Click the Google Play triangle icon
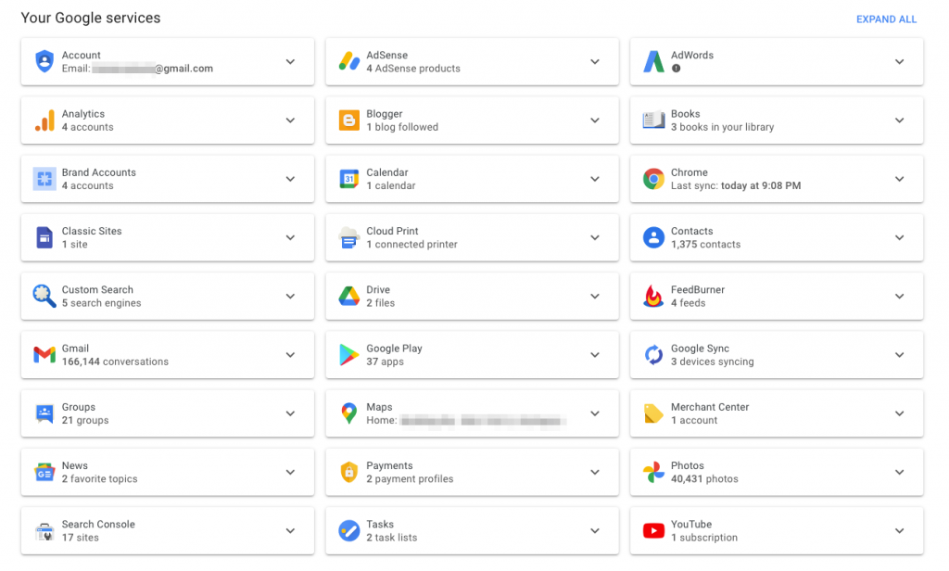Image resolution: width=949 pixels, height=571 pixels. [x=348, y=355]
